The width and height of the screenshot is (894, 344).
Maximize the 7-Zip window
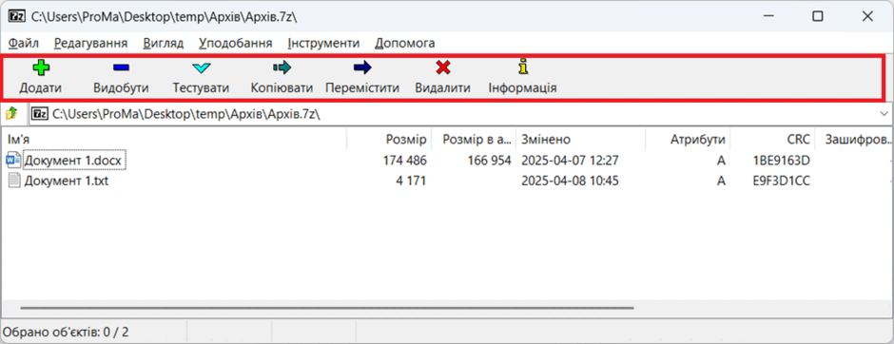[x=818, y=16]
